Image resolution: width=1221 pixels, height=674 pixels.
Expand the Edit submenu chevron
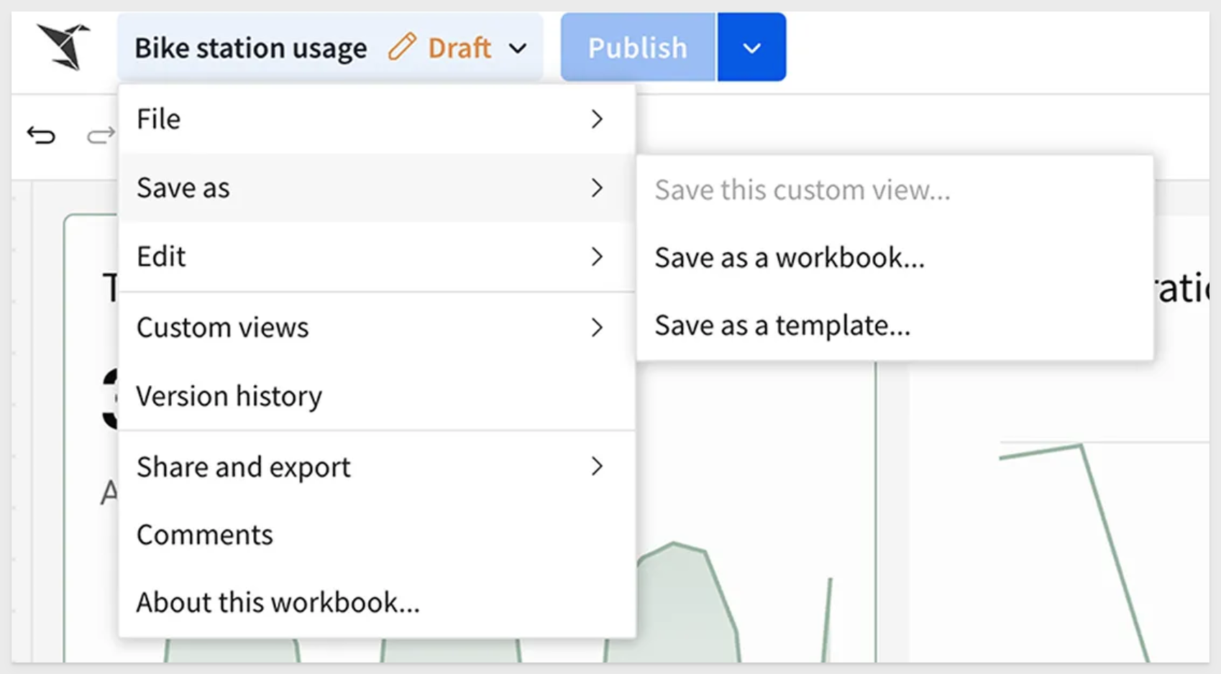coord(596,257)
